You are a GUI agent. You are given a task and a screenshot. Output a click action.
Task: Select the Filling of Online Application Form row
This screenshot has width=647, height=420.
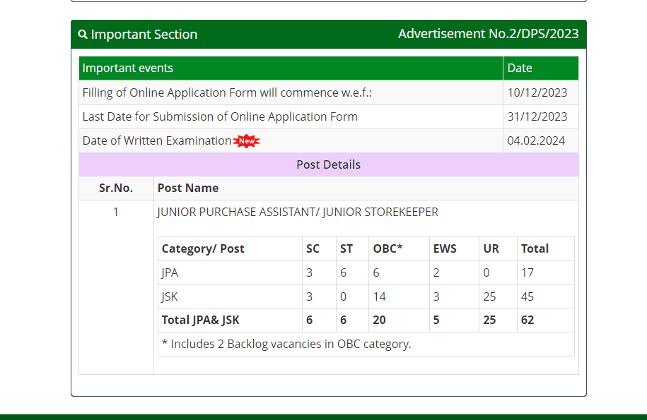pos(227,93)
